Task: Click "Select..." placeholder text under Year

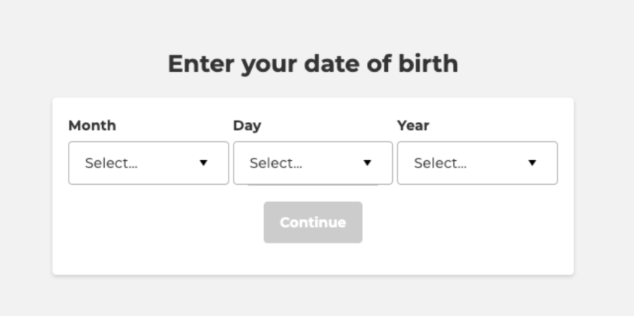Action: coord(440,163)
